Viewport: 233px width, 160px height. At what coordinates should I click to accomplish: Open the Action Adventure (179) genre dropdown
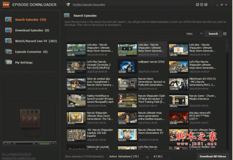[125, 157]
